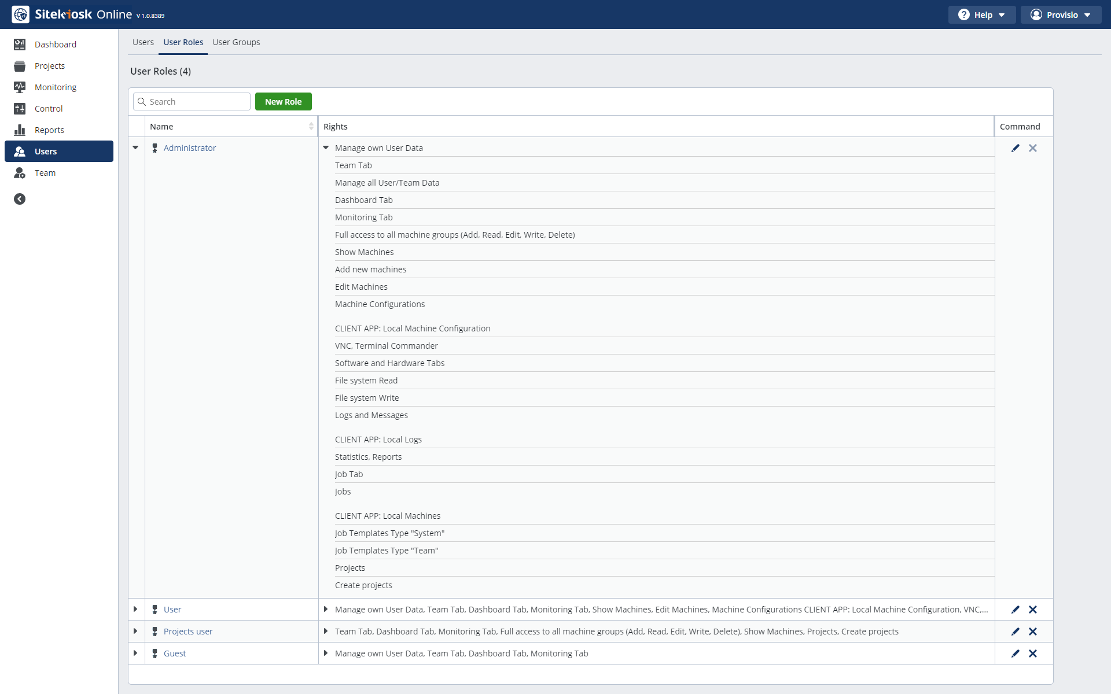Screen dimensions: 1111x694
Task: Open the Help dropdown menu
Action: pyautogui.click(x=981, y=15)
